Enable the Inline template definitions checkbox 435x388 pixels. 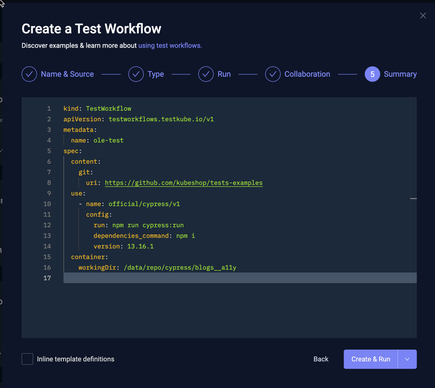click(x=27, y=359)
